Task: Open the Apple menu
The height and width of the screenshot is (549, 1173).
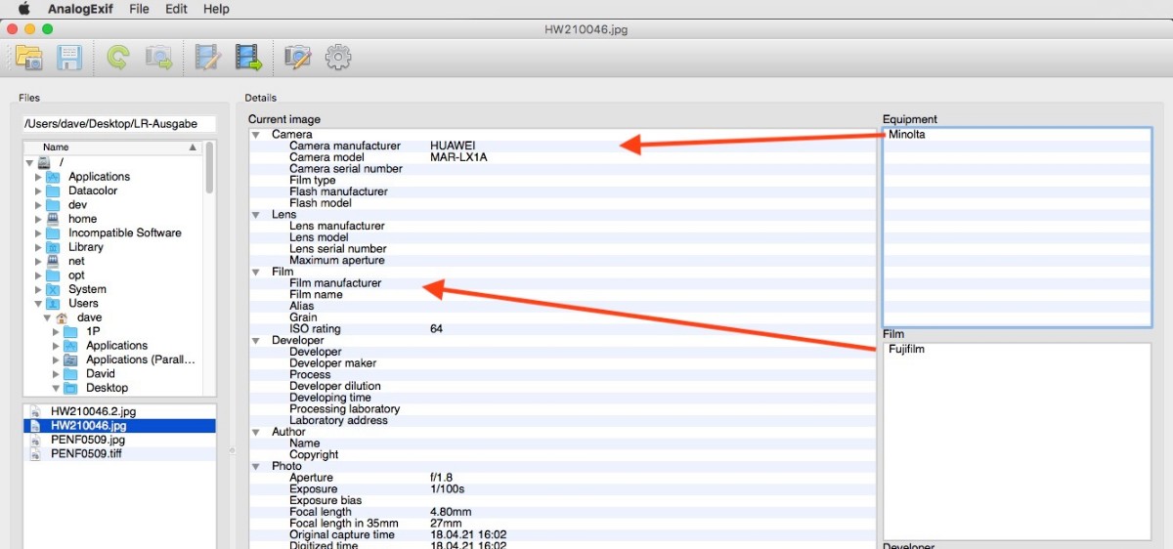Action: coord(24,9)
